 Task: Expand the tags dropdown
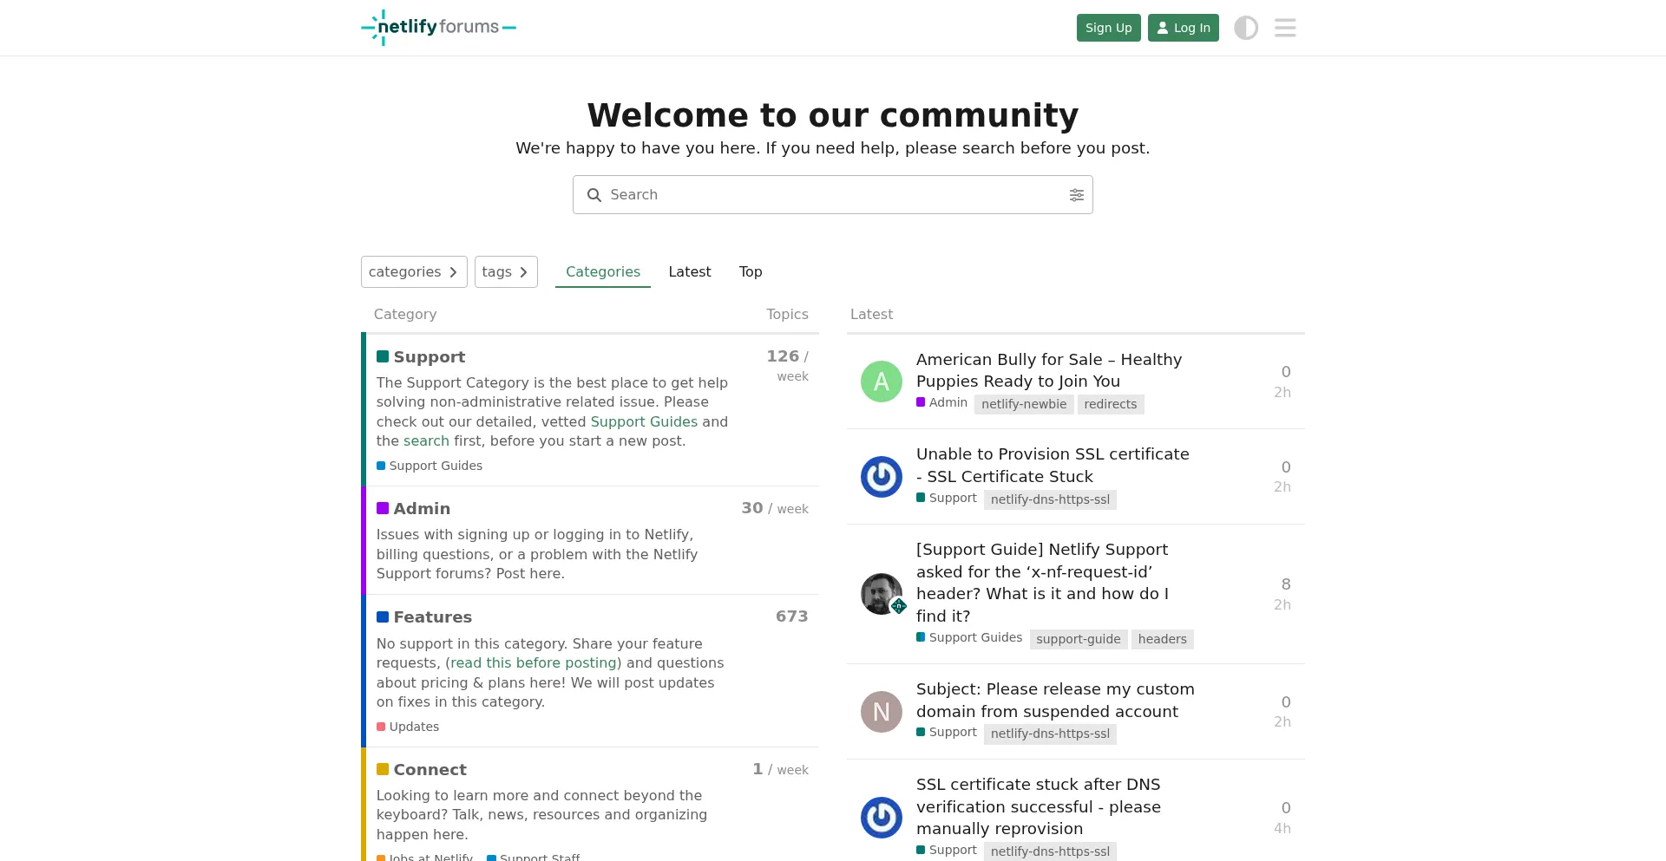click(x=506, y=271)
